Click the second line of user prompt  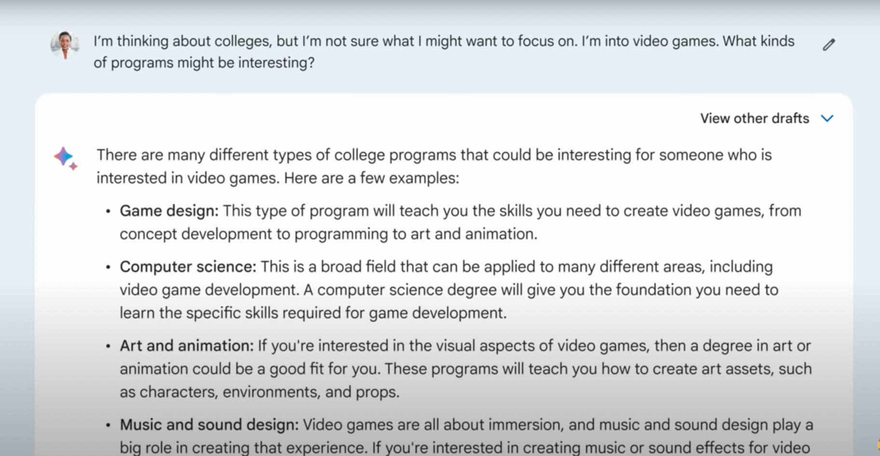pos(204,63)
